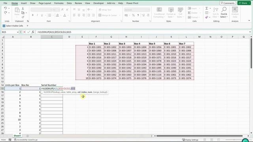Image resolution: width=253 pixels, height=142 pixels.
Task: Select the Sheet1 tab
Action: point(17,136)
